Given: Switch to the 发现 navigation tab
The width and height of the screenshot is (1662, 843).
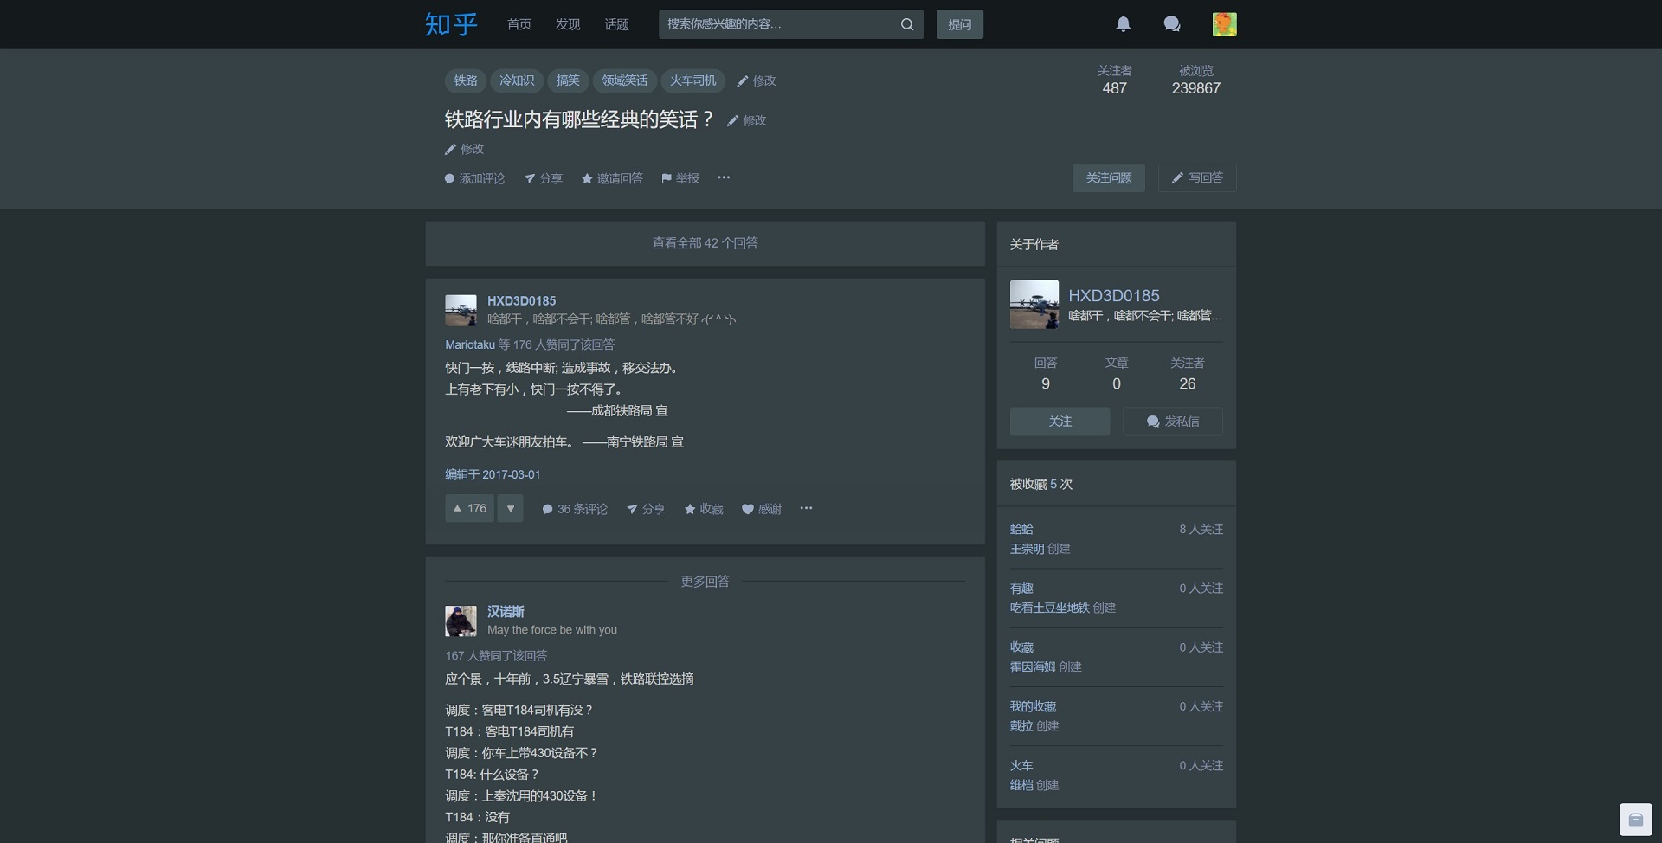Looking at the screenshot, I should coord(567,24).
